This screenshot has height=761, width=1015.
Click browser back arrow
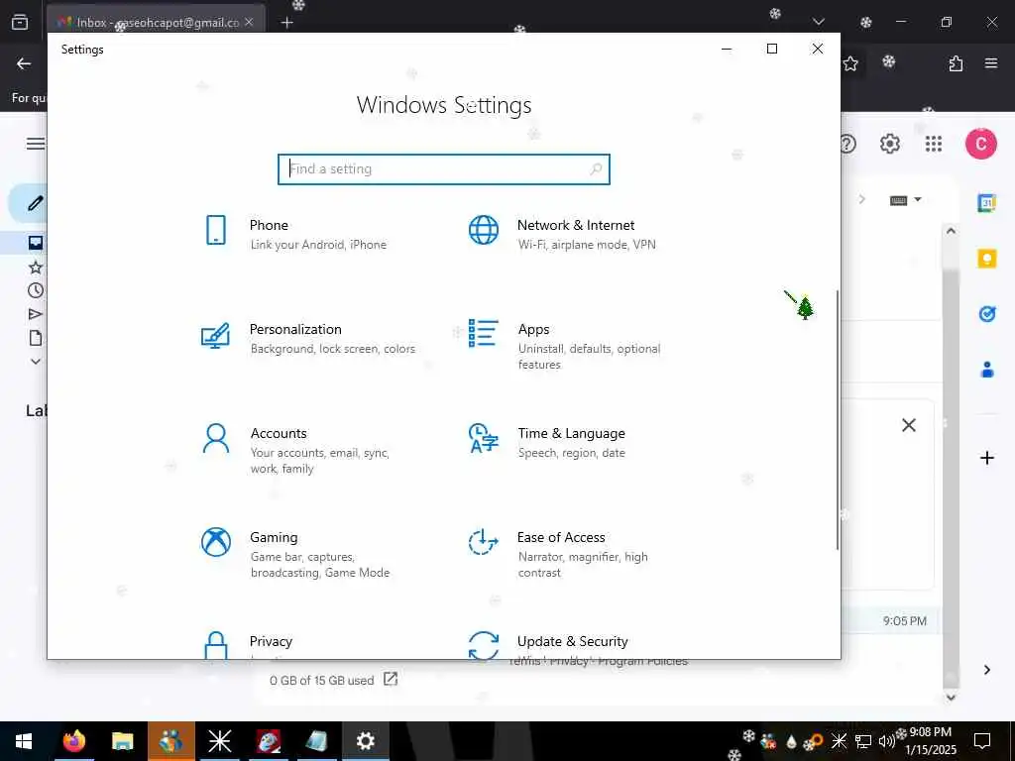point(24,63)
